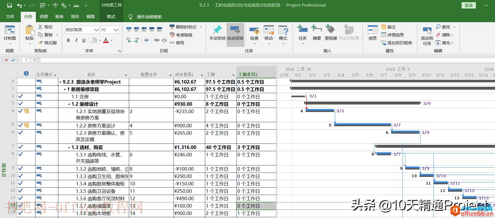Screen dimensions: 495x218
Task: Mark task 100% complete
Action: tap(160, 29)
